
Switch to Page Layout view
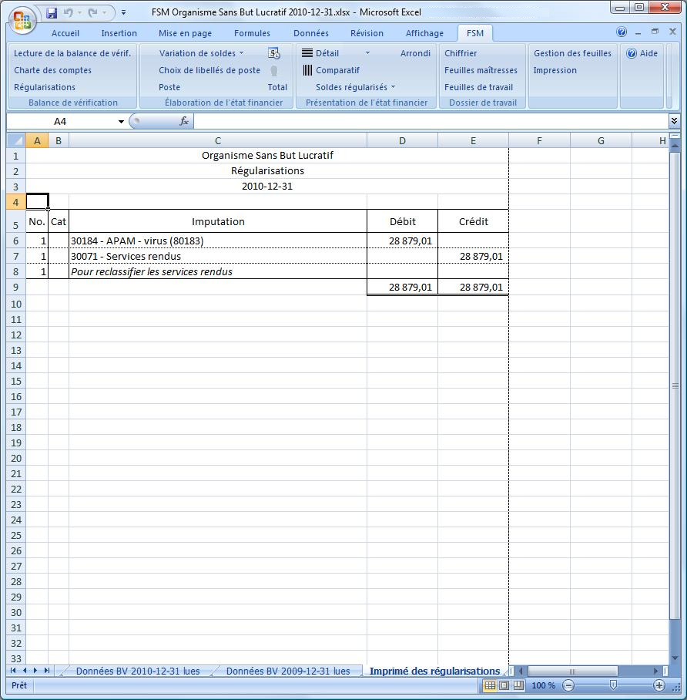[x=504, y=685]
